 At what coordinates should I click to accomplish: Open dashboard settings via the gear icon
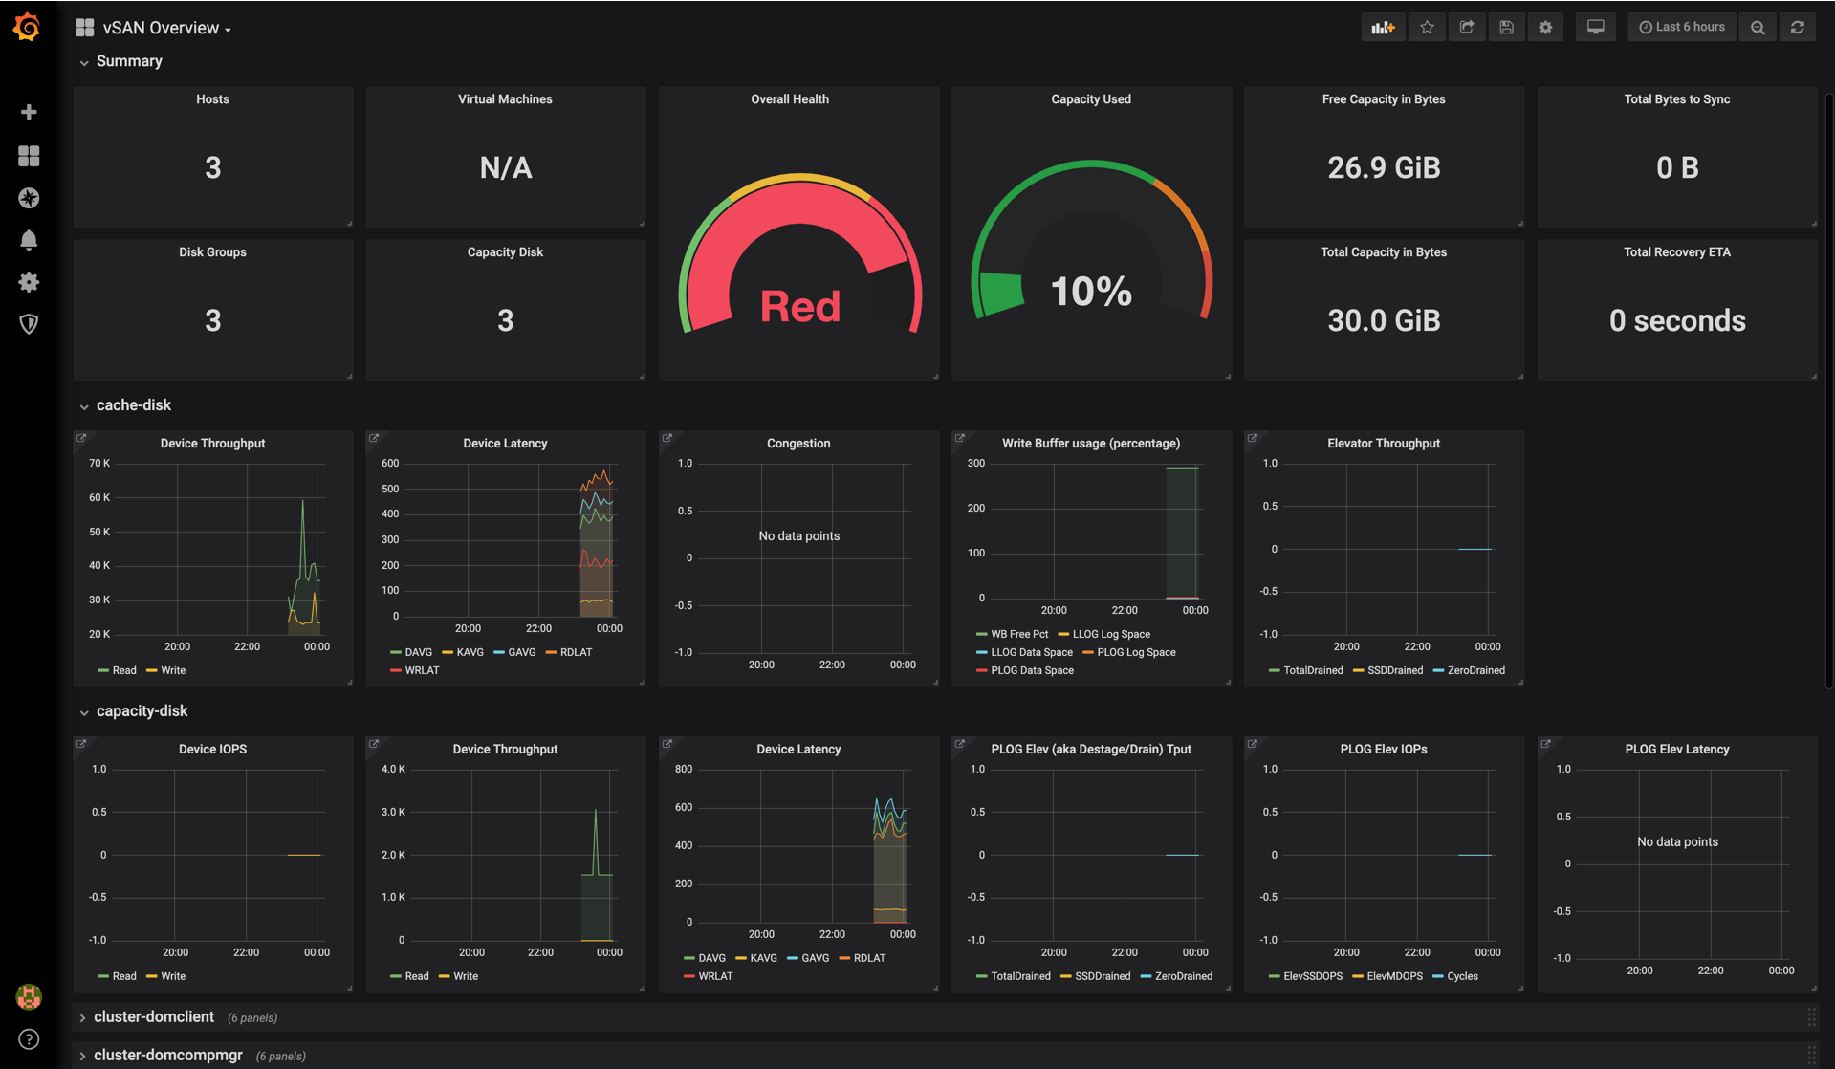coord(1545,27)
